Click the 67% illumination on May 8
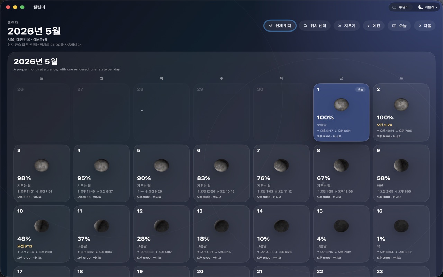 tap(324, 178)
